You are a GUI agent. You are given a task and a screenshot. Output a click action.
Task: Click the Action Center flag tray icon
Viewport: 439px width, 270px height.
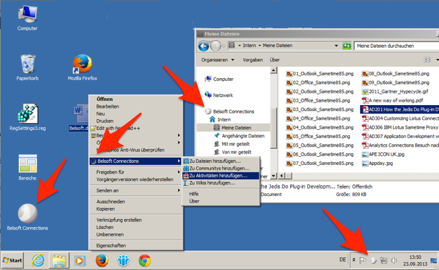(x=363, y=261)
